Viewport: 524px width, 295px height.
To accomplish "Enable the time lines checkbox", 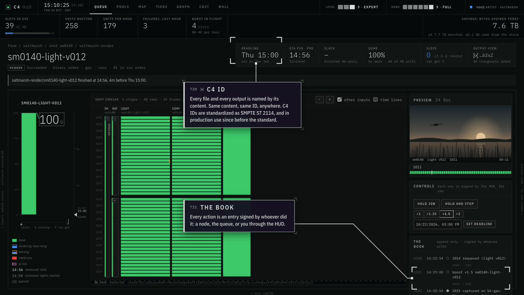I will 376,99.
